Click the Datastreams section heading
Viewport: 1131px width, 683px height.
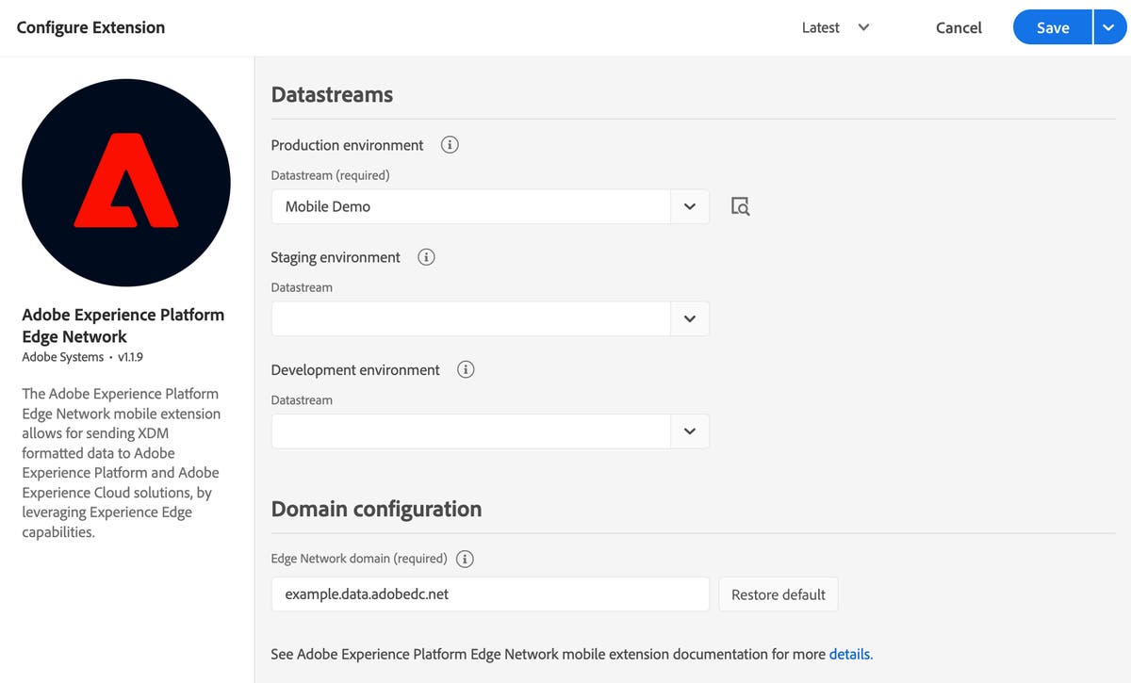coord(332,94)
